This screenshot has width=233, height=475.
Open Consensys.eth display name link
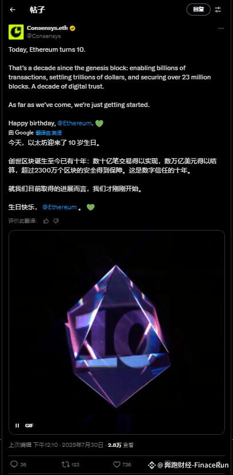click(48, 28)
